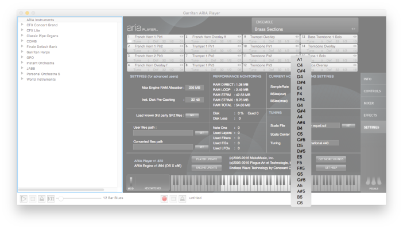The width and height of the screenshot is (403, 229).
Task: Click the PLAYER UPDATE button
Action: coord(207,159)
